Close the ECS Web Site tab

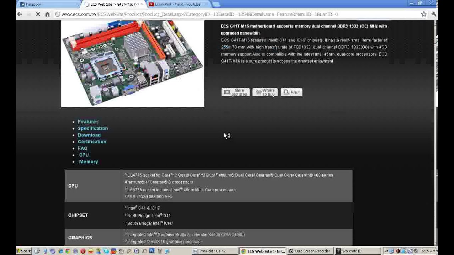tap(142, 4)
